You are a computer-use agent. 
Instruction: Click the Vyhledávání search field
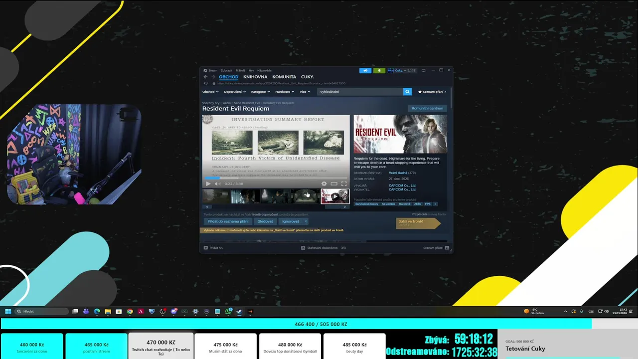coord(360,92)
